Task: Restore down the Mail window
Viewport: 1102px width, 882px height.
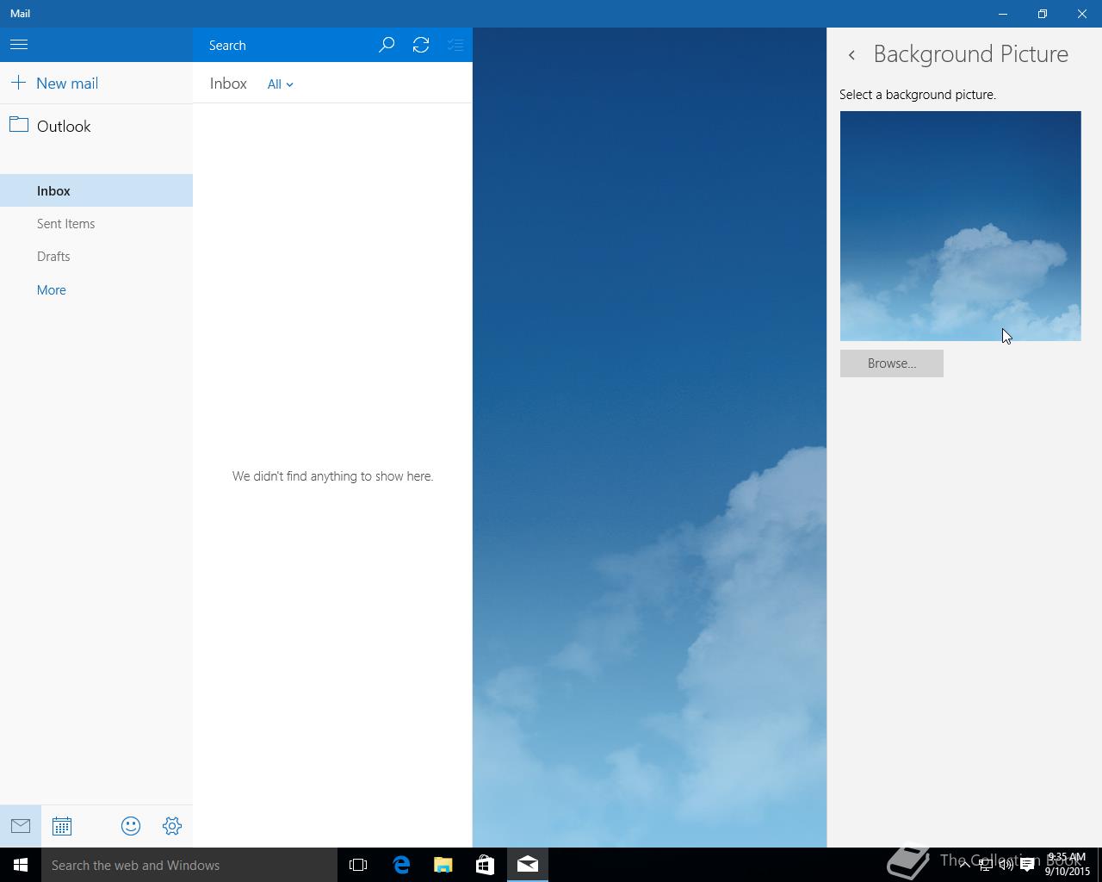Action: click(x=1043, y=14)
